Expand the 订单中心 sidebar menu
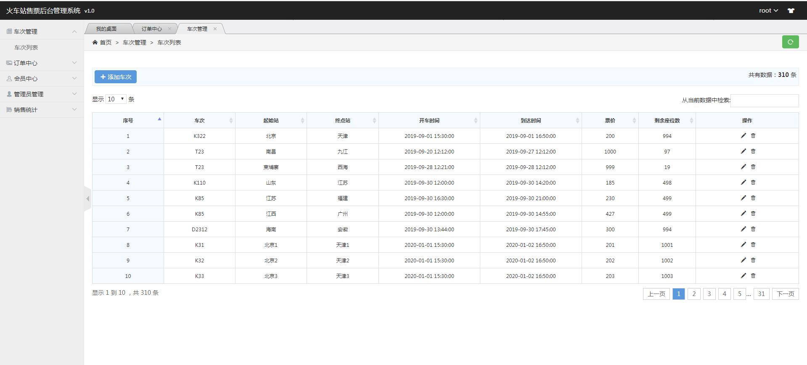The height and width of the screenshot is (365, 807). (x=42, y=63)
